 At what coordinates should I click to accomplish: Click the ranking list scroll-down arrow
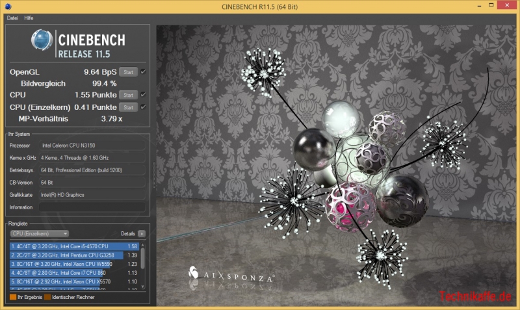143,287
